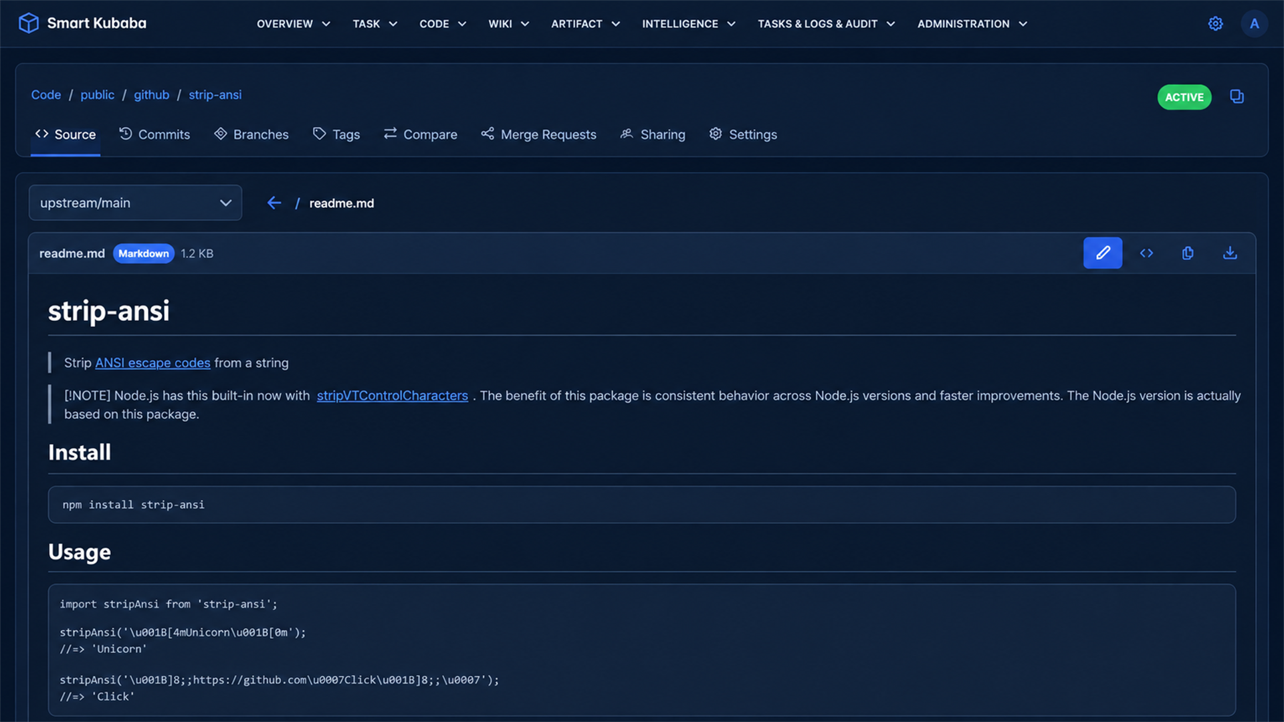1284x722 pixels.
Task: Open the Commits tab
Action: (x=154, y=134)
